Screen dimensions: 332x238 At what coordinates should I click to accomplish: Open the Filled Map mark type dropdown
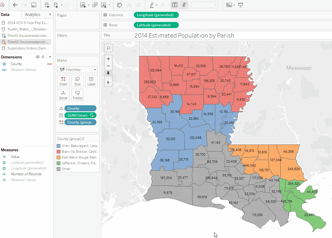click(x=94, y=69)
